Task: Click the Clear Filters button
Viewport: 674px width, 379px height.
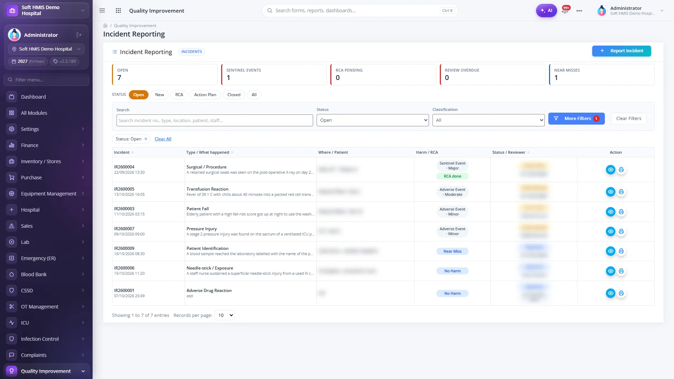Action: pos(628,119)
